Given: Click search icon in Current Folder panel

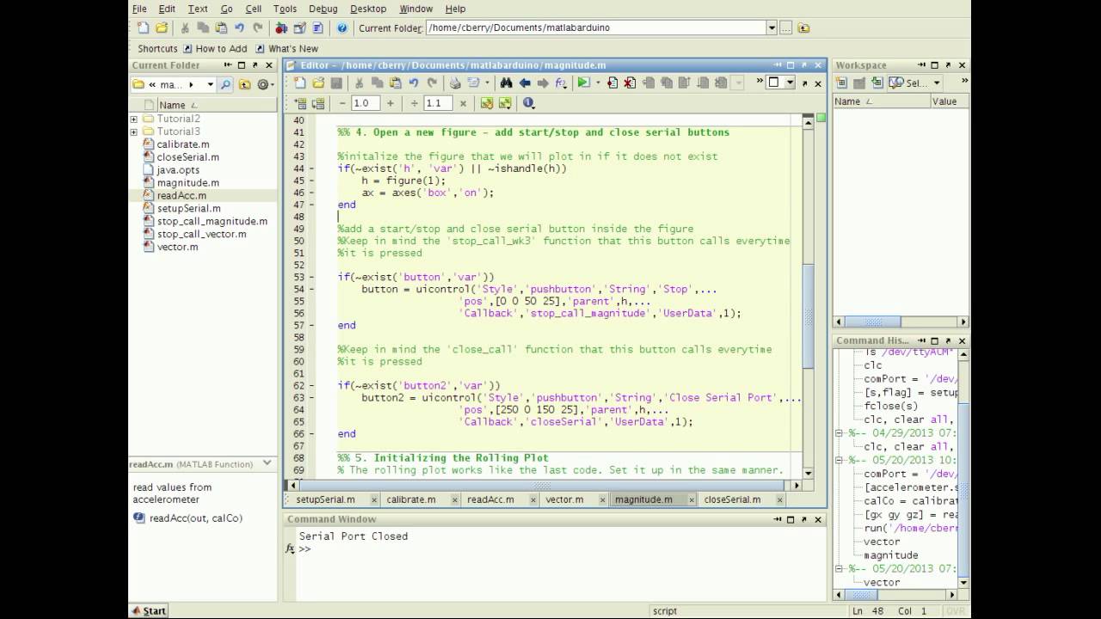Looking at the screenshot, I should click(225, 84).
